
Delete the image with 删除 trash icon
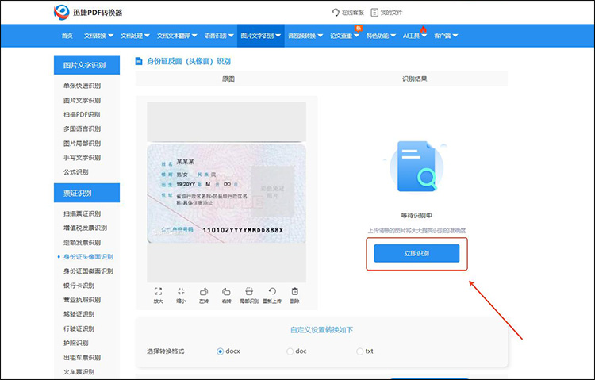pos(294,292)
